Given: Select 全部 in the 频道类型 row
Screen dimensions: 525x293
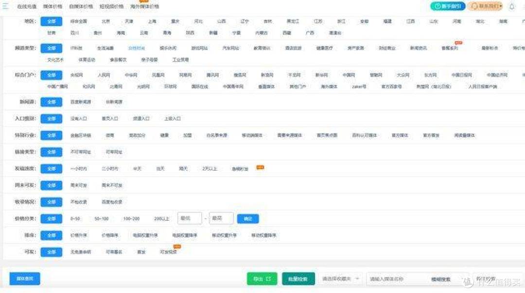Looking at the screenshot, I should 51,48.
